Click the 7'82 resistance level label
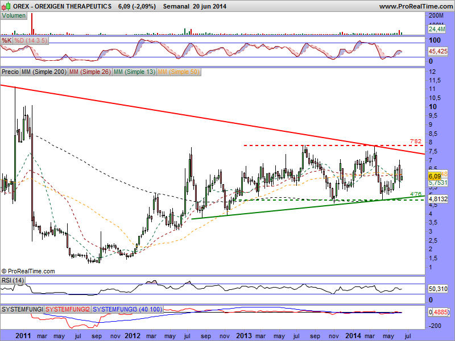The height and width of the screenshot is (341, 455). click(x=416, y=141)
